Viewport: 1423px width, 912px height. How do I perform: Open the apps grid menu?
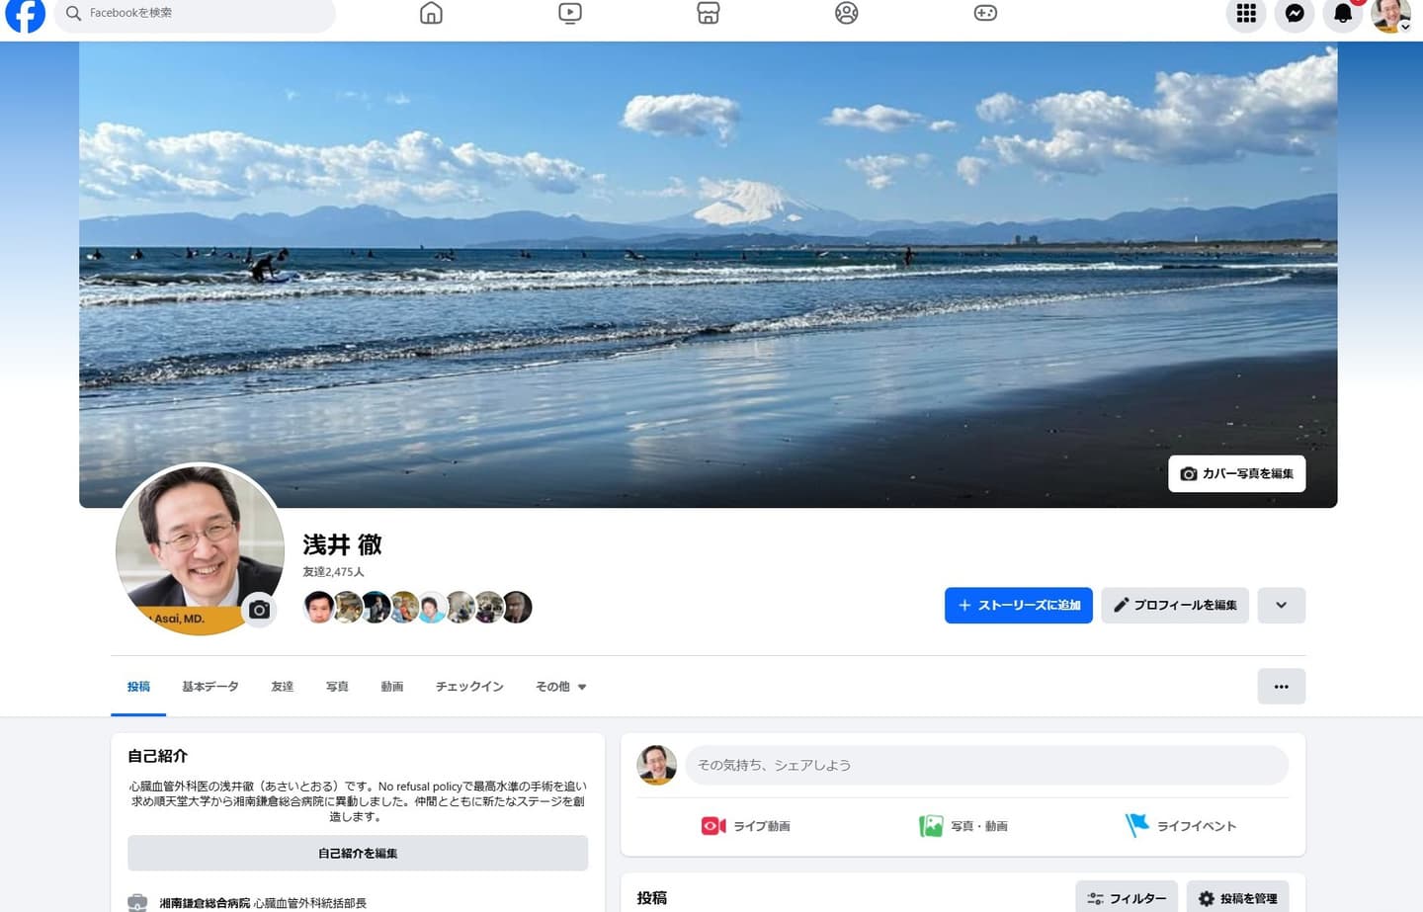tap(1246, 14)
